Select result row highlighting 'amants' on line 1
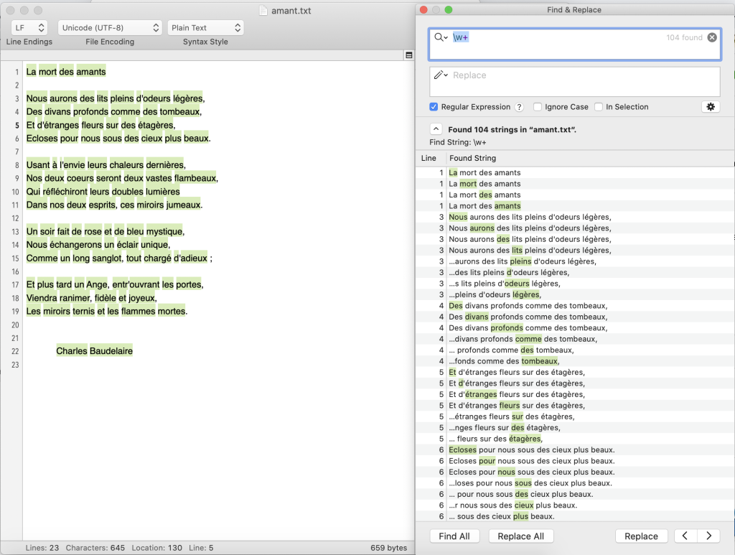The width and height of the screenshot is (735, 555). pyautogui.click(x=574, y=206)
